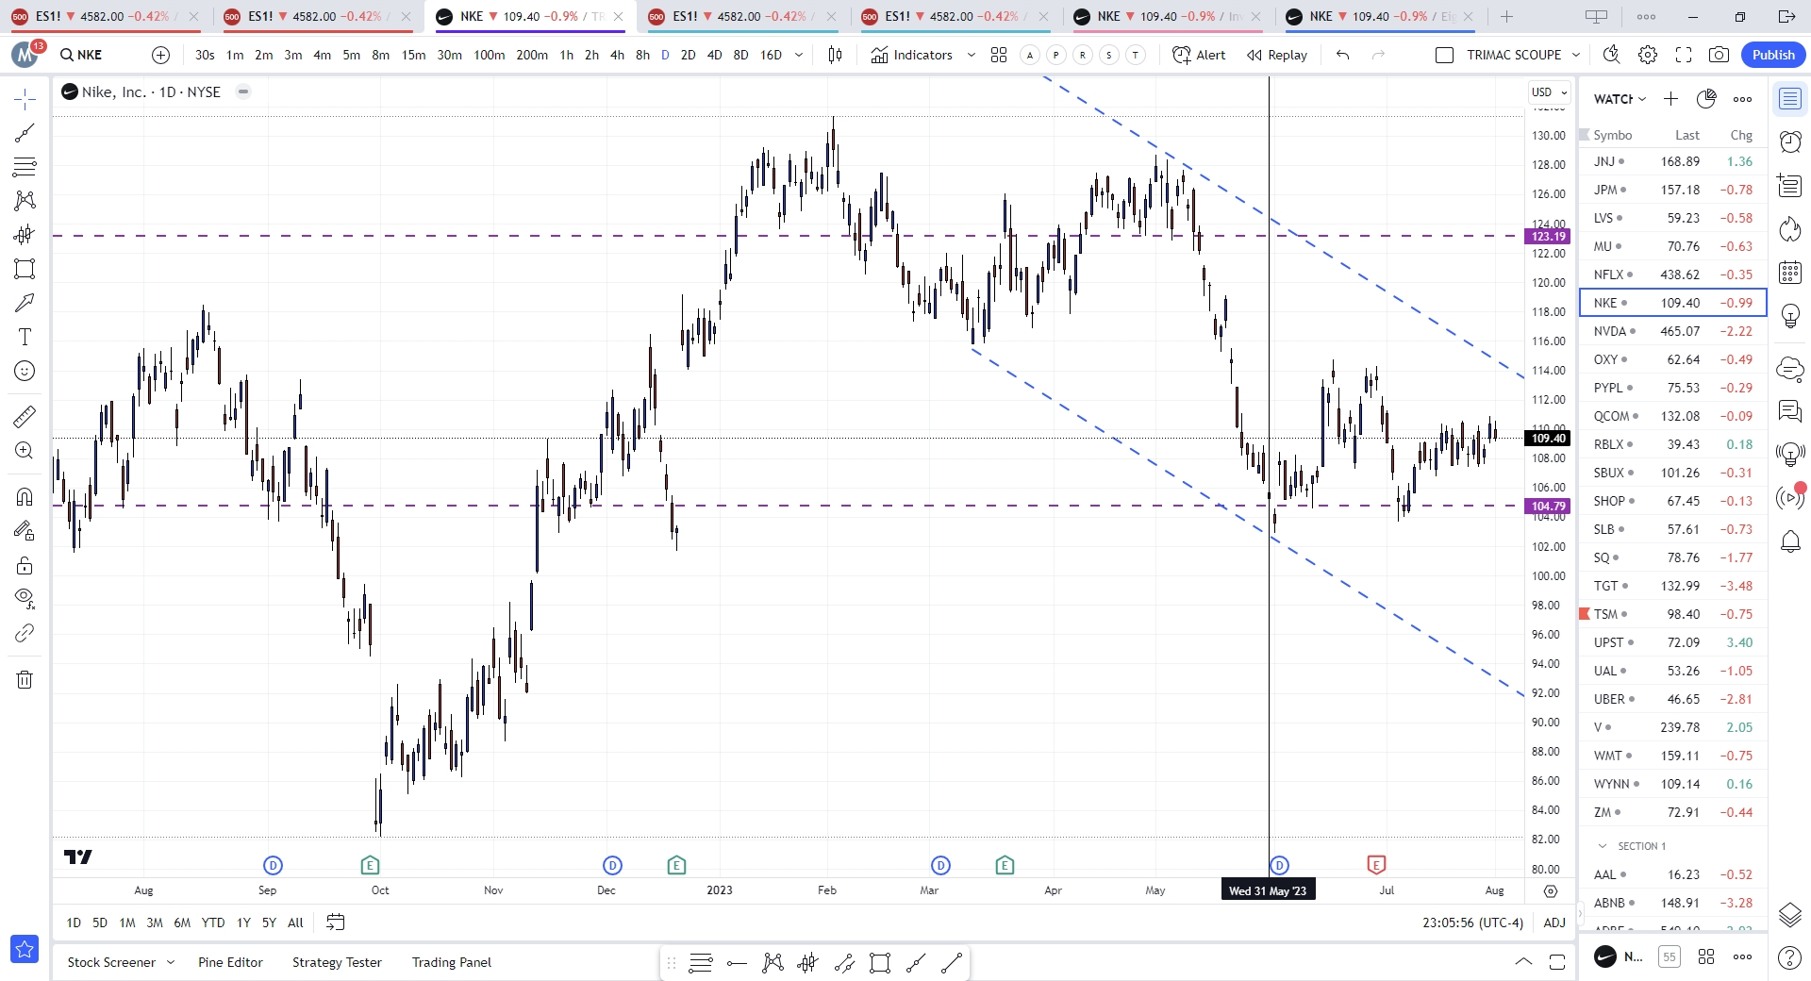Open the favorites star toolbar button
Image resolution: width=1811 pixels, height=981 pixels.
[25, 949]
